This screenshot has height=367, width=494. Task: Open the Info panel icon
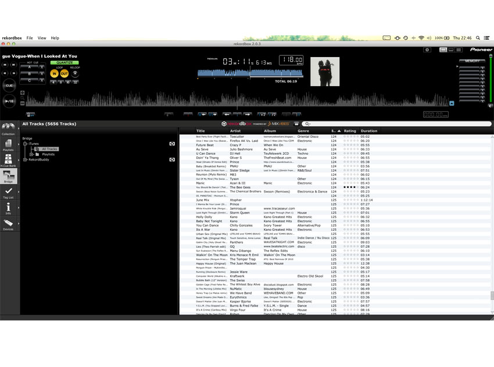click(8, 208)
